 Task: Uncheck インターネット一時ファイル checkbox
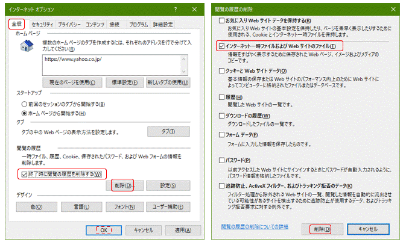[x=222, y=46]
